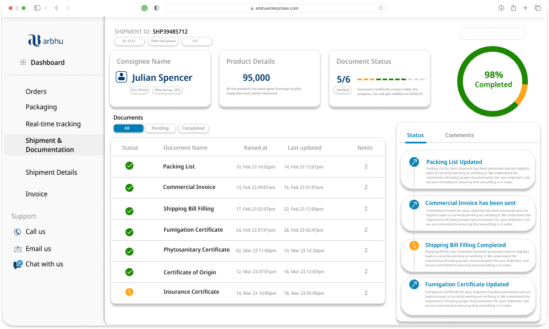Open Real-time tracking from sidebar

click(x=53, y=124)
